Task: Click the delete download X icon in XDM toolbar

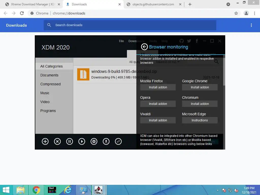Action: [x=57, y=141]
